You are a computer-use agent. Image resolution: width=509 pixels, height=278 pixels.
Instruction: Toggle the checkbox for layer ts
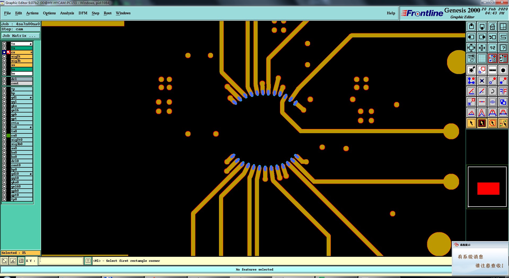[4, 48]
